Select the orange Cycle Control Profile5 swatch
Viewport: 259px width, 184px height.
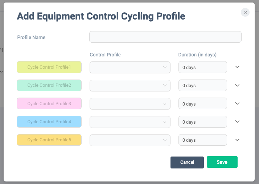(49, 140)
